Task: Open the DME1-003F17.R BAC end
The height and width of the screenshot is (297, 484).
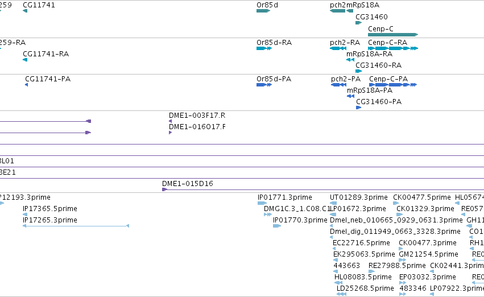Action: tap(197, 115)
